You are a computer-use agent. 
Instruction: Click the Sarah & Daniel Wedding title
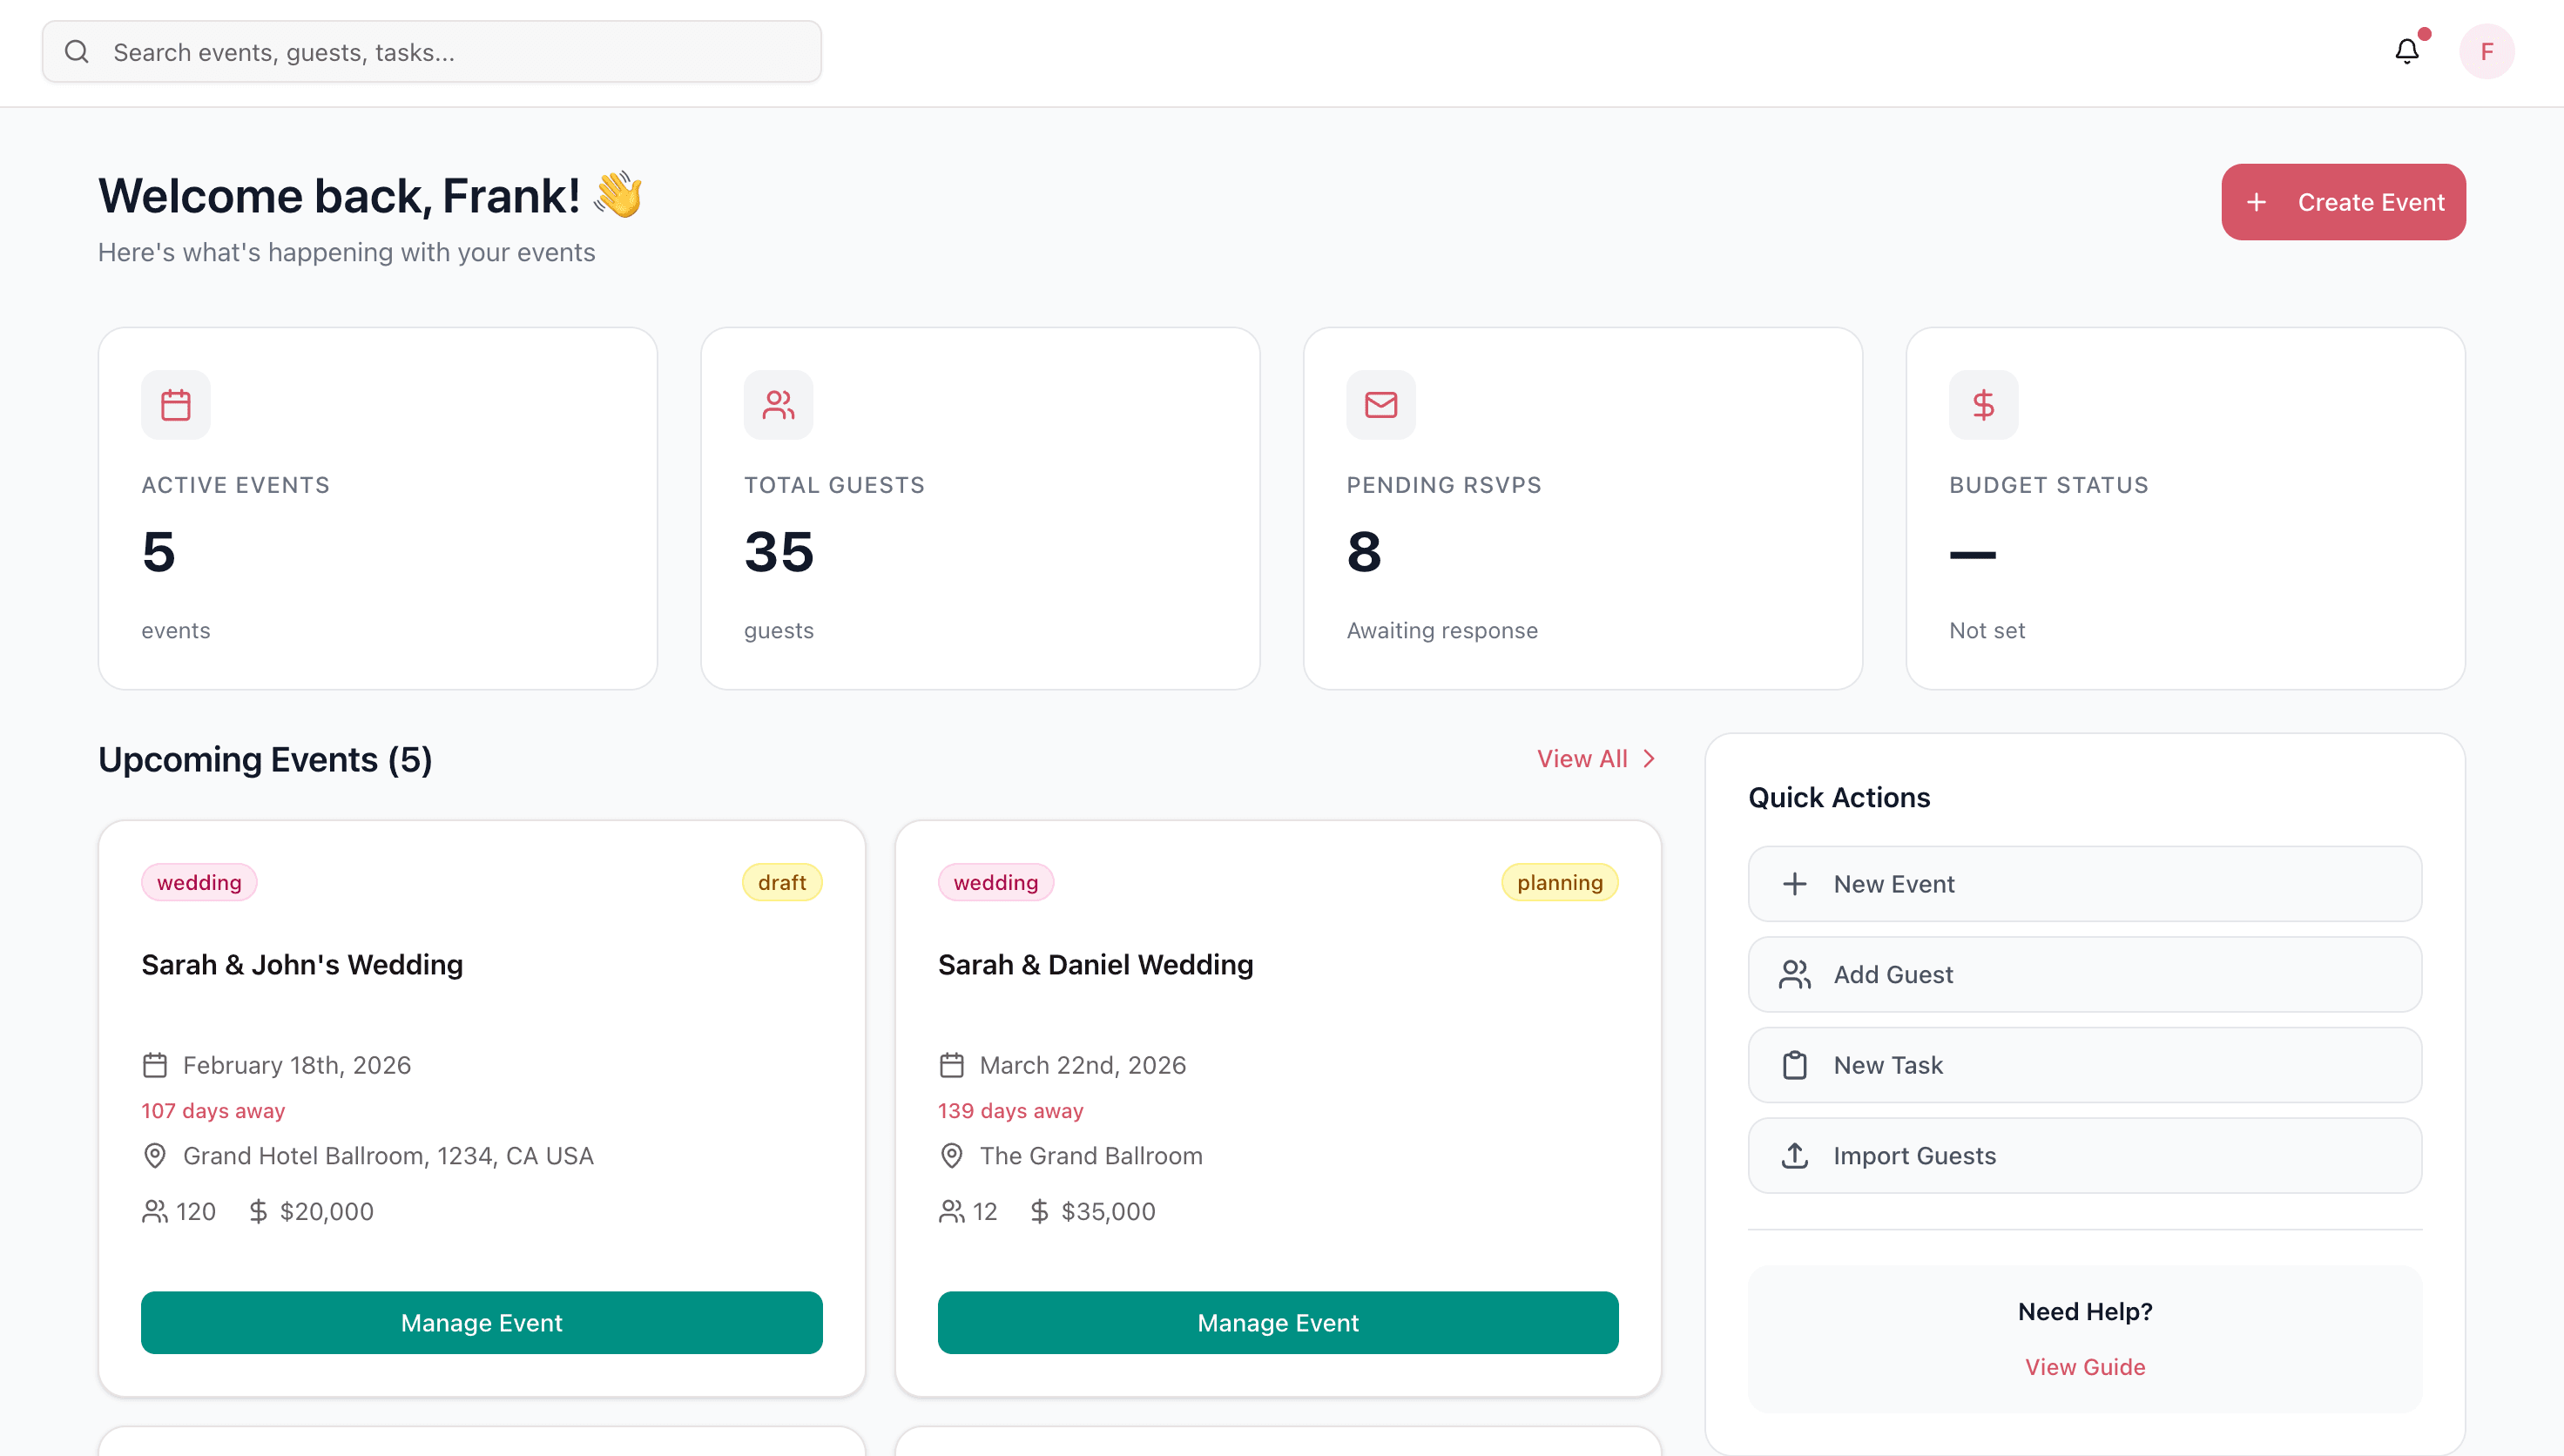click(1095, 964)
